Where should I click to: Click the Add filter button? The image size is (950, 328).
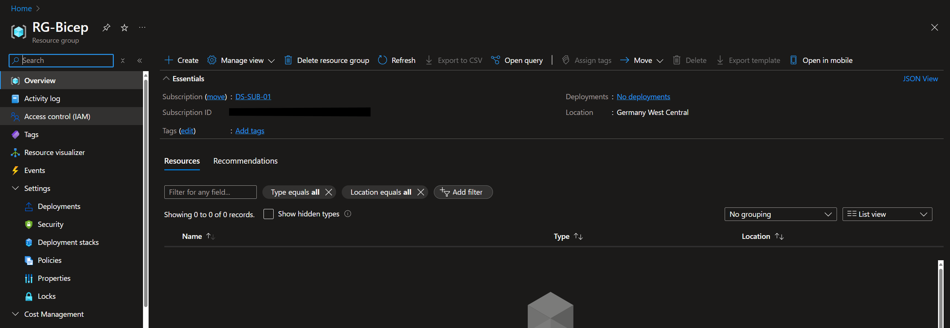[463, 192]
